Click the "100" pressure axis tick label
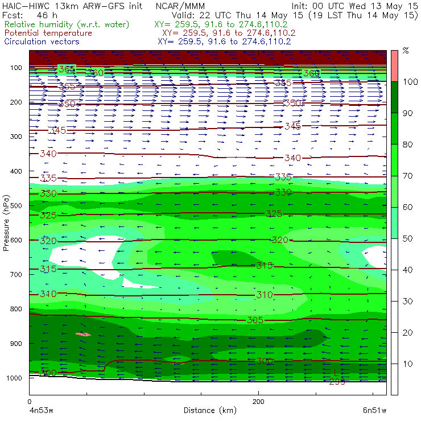The width and height of the screenshot is (421, 421). point(16,68)
